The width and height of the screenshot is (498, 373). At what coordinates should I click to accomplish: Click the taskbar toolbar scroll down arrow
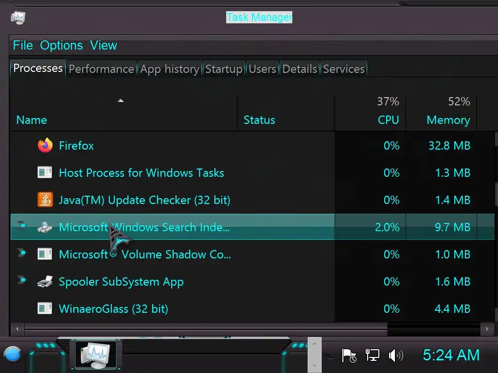click(315, 366)
